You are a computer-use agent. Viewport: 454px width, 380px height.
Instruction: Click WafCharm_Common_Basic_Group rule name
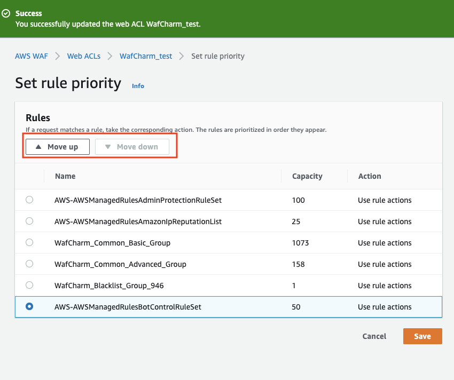(112, 243)
